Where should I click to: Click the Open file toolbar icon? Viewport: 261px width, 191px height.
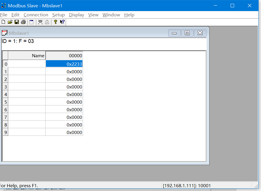pos(10,22)
